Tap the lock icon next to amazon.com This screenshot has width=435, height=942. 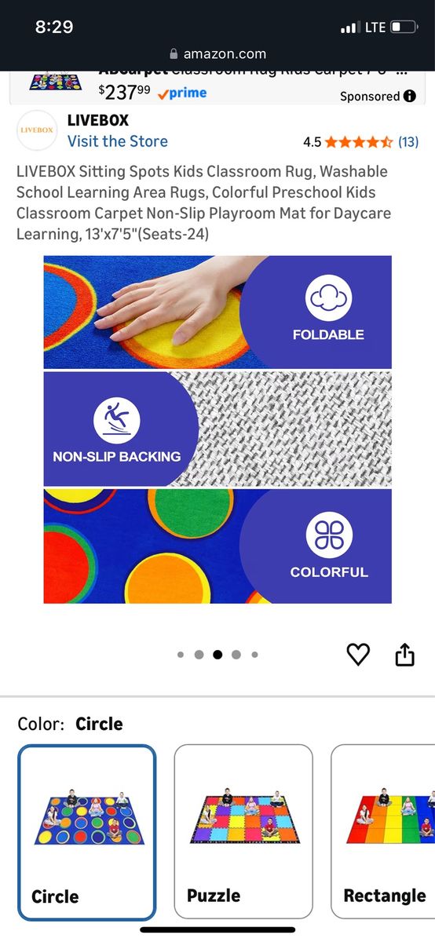tap(174, 54)
